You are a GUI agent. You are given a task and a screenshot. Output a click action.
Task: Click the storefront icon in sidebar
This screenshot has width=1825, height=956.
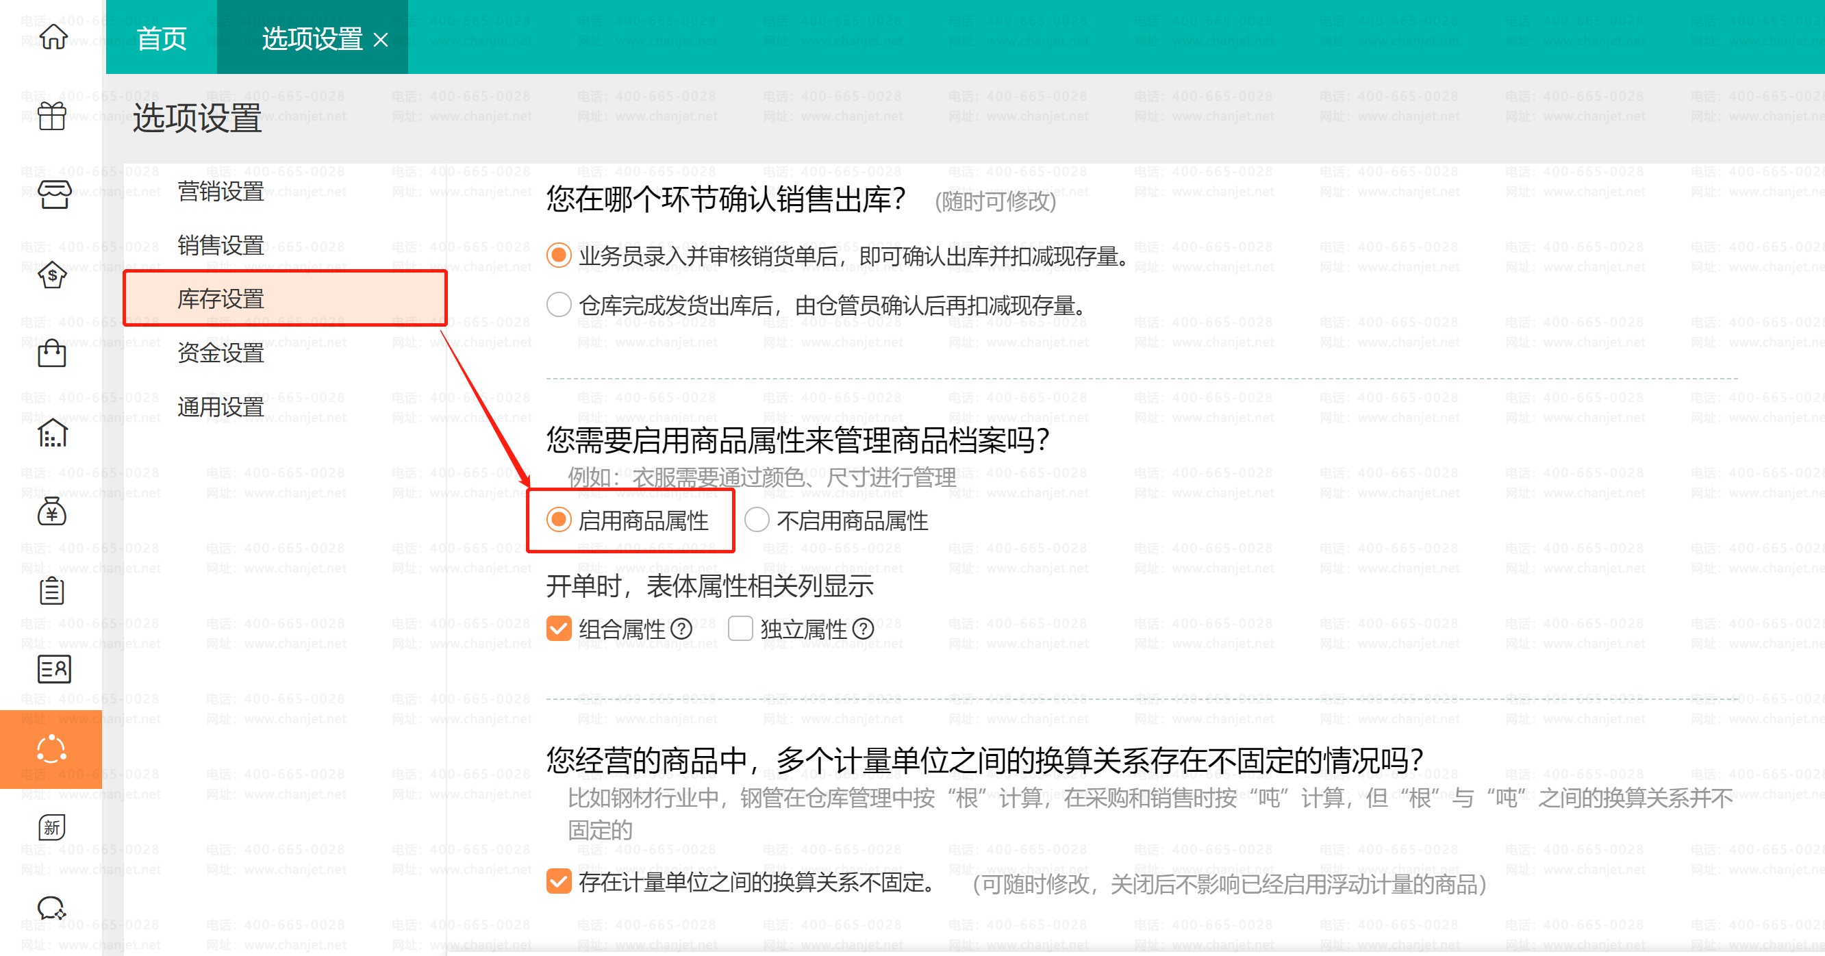tap(54, 194)
